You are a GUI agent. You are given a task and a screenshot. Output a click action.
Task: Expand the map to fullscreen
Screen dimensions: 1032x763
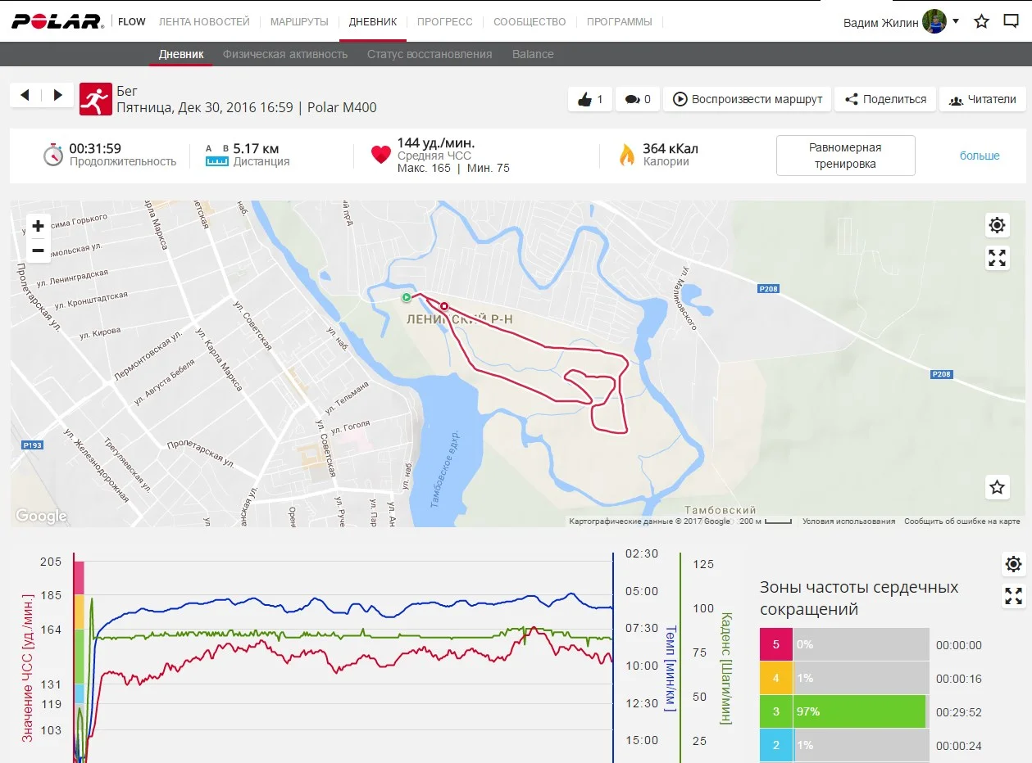click(x=997, y=259)
